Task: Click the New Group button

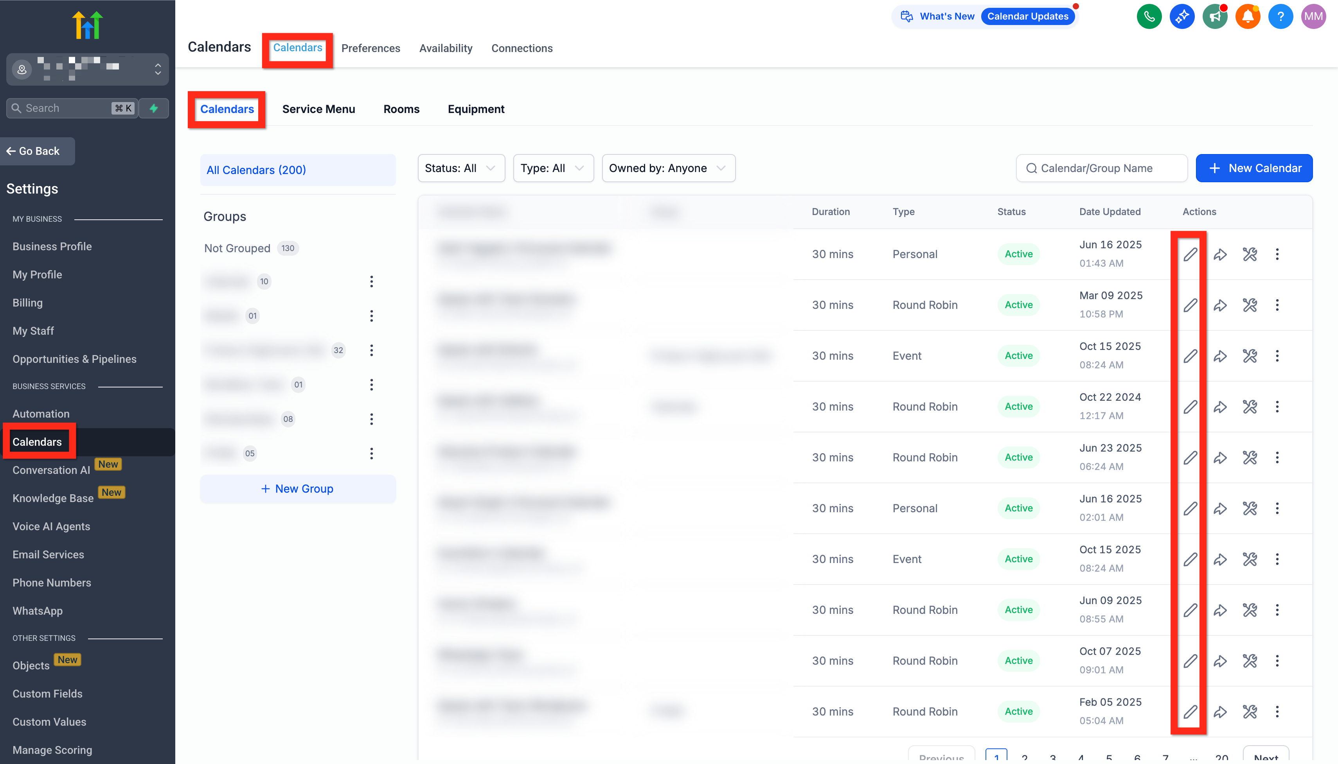Action: click(297, 489)
